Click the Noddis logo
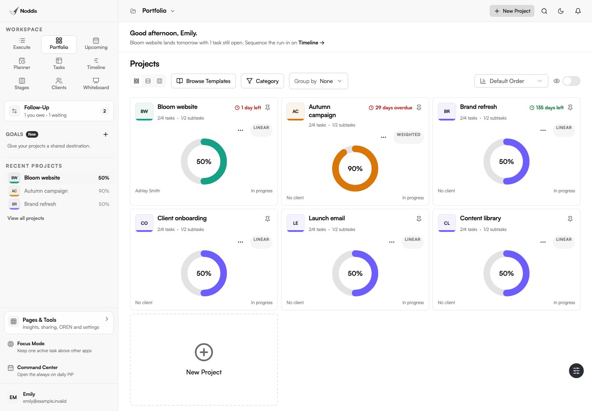This screenshot has height=411, width=592. [x=23, y=11]
